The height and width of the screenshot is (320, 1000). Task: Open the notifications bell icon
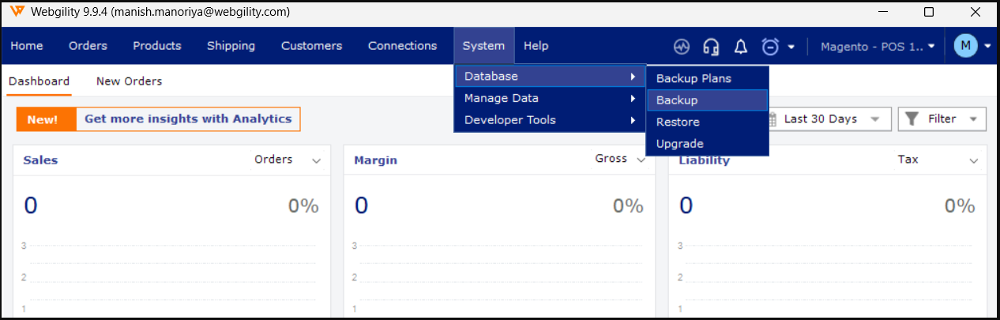(x=741, y=47)
